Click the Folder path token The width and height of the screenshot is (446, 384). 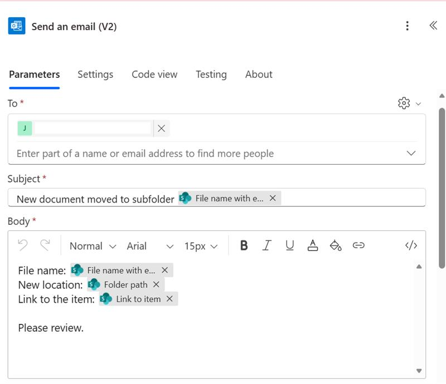pos(125,284)
